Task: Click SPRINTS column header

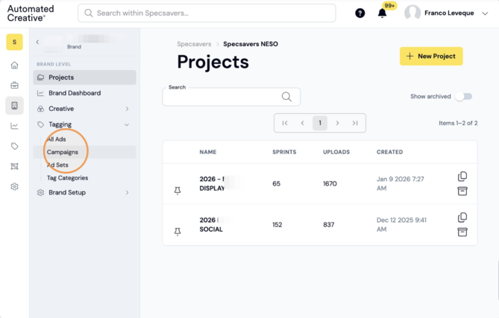Action: (x=284, y=152)
